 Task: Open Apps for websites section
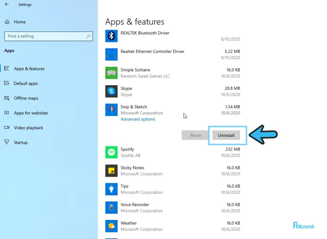pyautogui.click(x=31, y=113)
